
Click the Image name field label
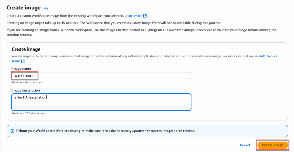click(x=21, y=69)
